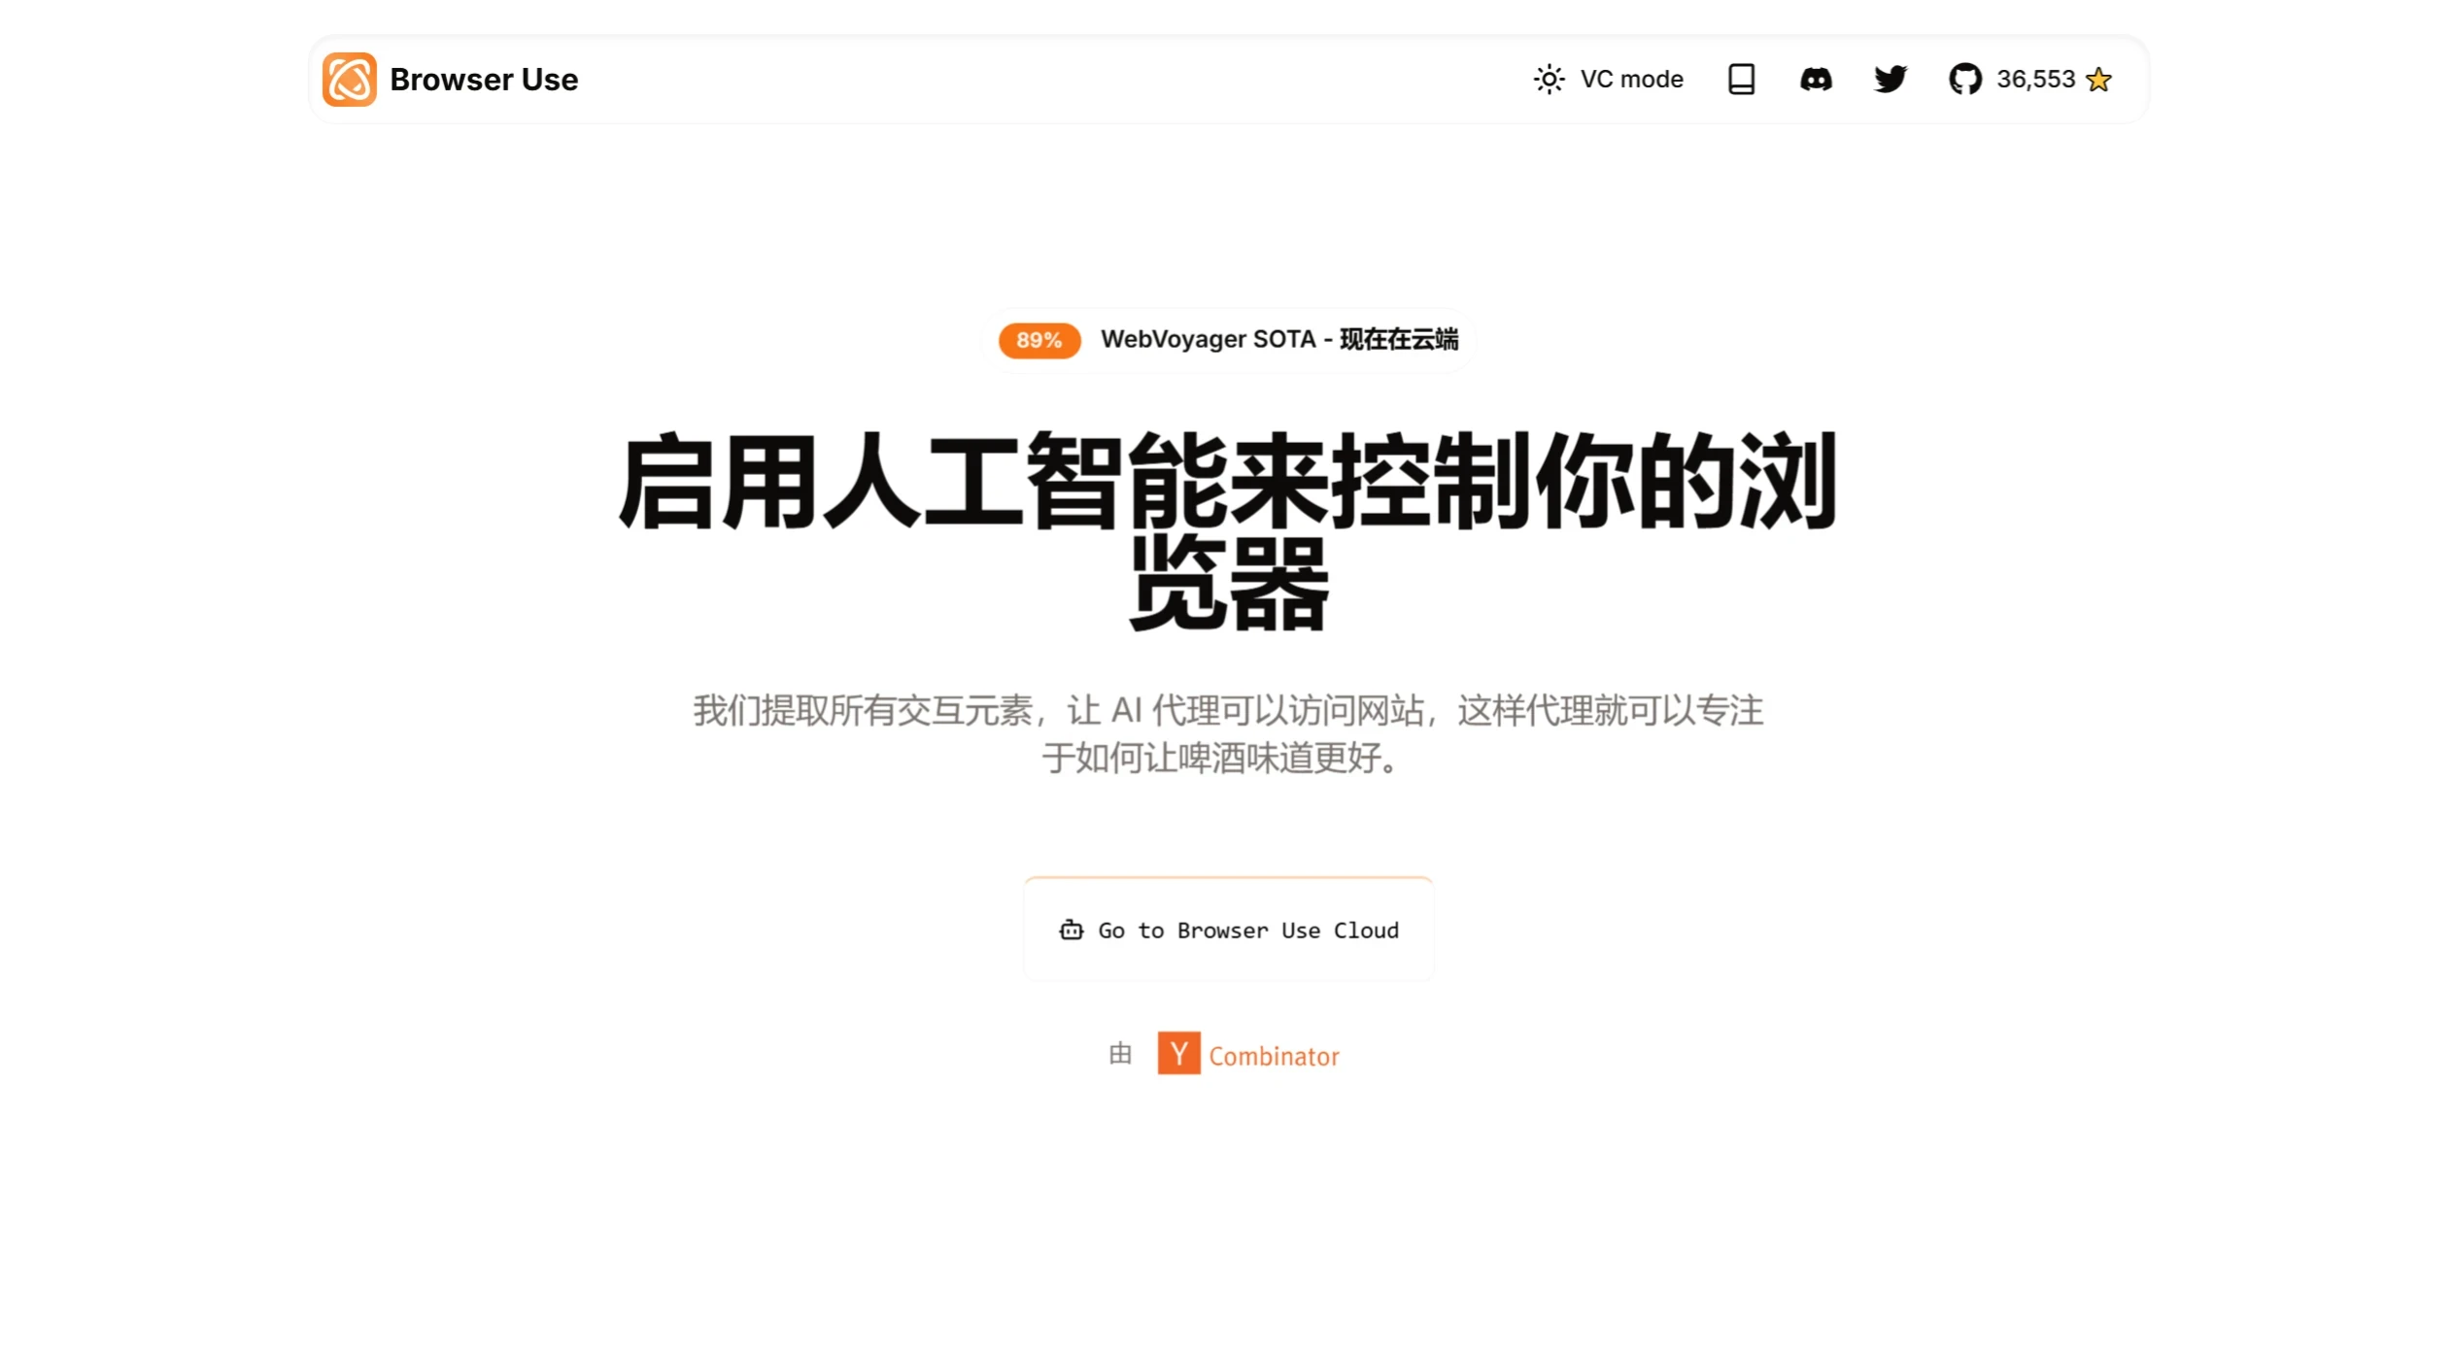The width and height of the screenshot is (2453, 1354).
Task: Click the GitHub star icon
Action: 2097,79
